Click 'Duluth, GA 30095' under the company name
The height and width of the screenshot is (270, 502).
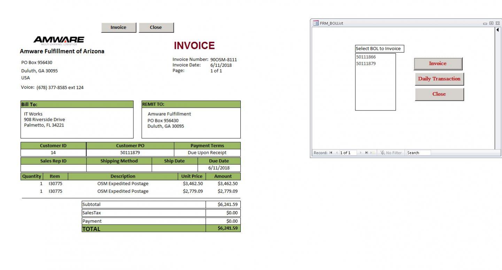point(39,70)
